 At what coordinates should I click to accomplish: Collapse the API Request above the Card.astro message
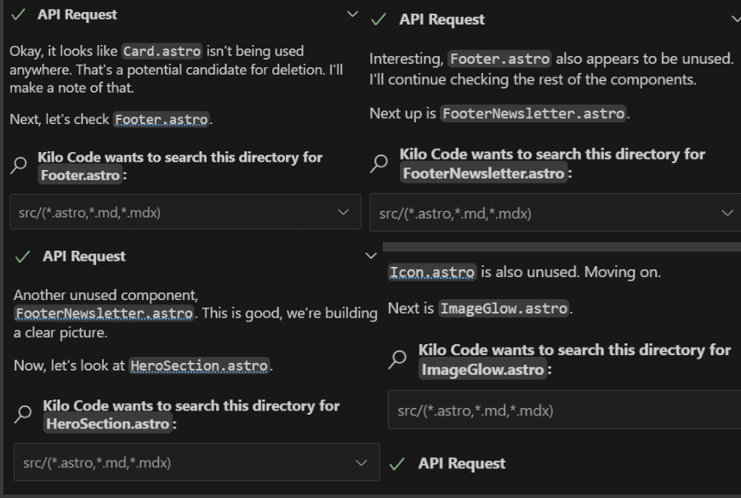tap(353, 14)
